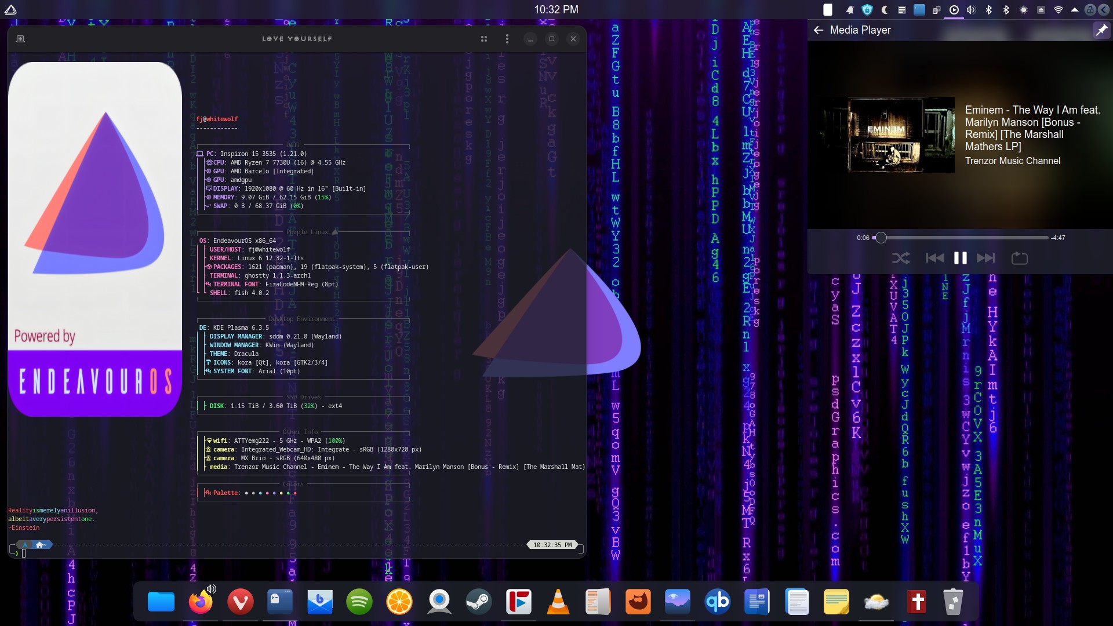Launch Firefox from the dock
Screen dimensions: 1113x626
[x=200, y=603]
